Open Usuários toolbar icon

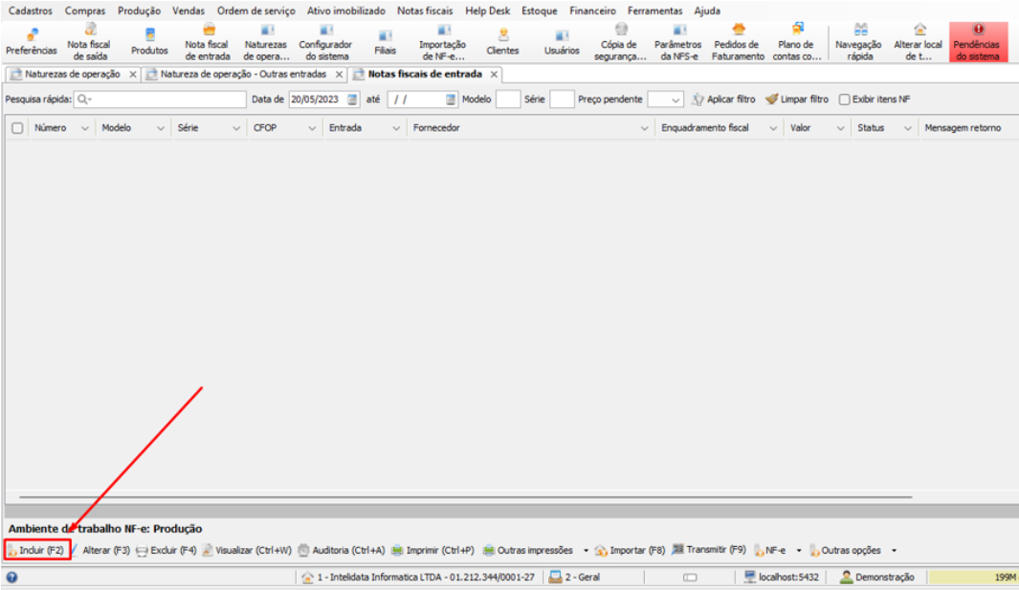coord(563,41)
